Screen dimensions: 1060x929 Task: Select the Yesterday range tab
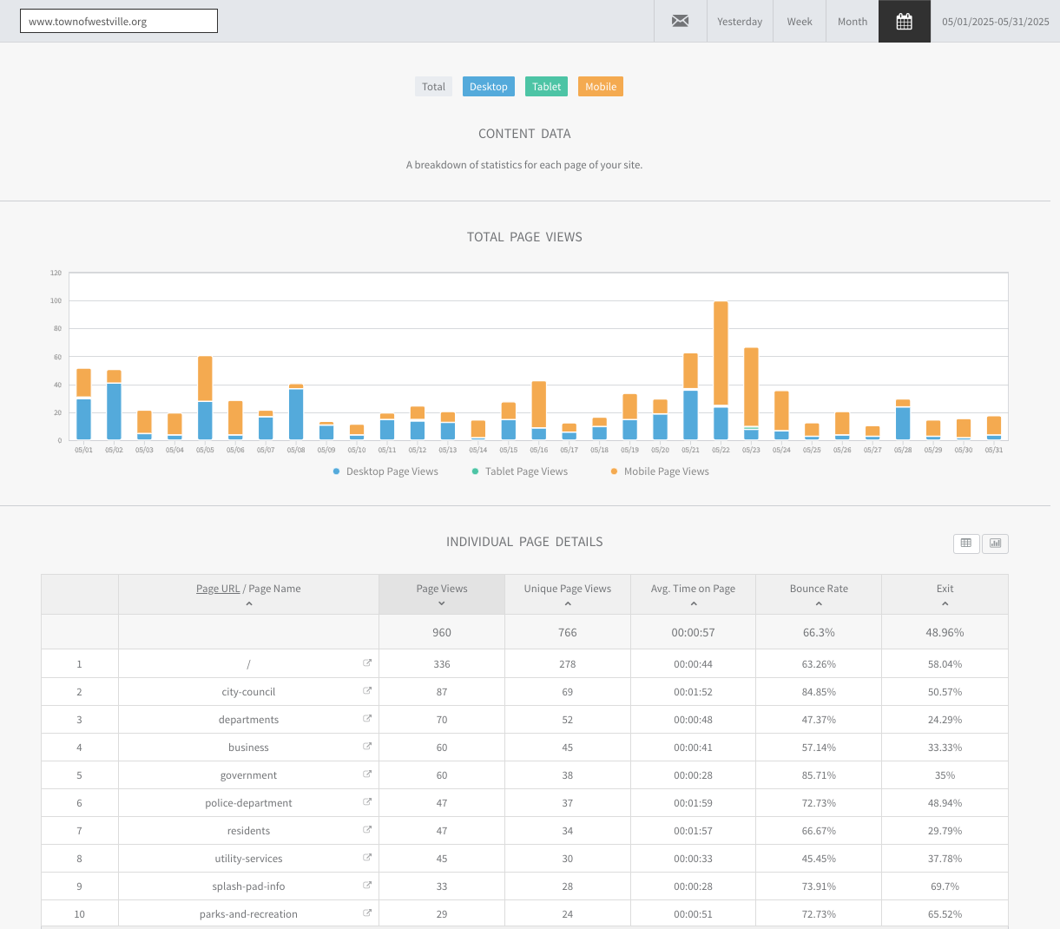[x=740, y=22]
